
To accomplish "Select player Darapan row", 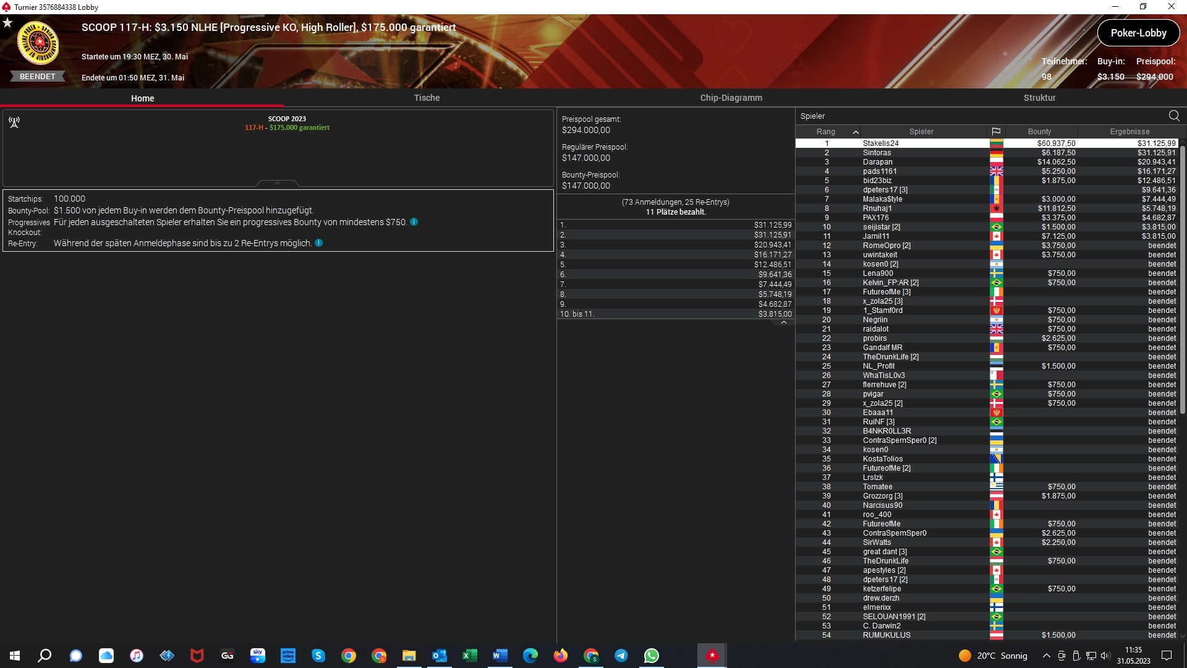I will point(987,162).
